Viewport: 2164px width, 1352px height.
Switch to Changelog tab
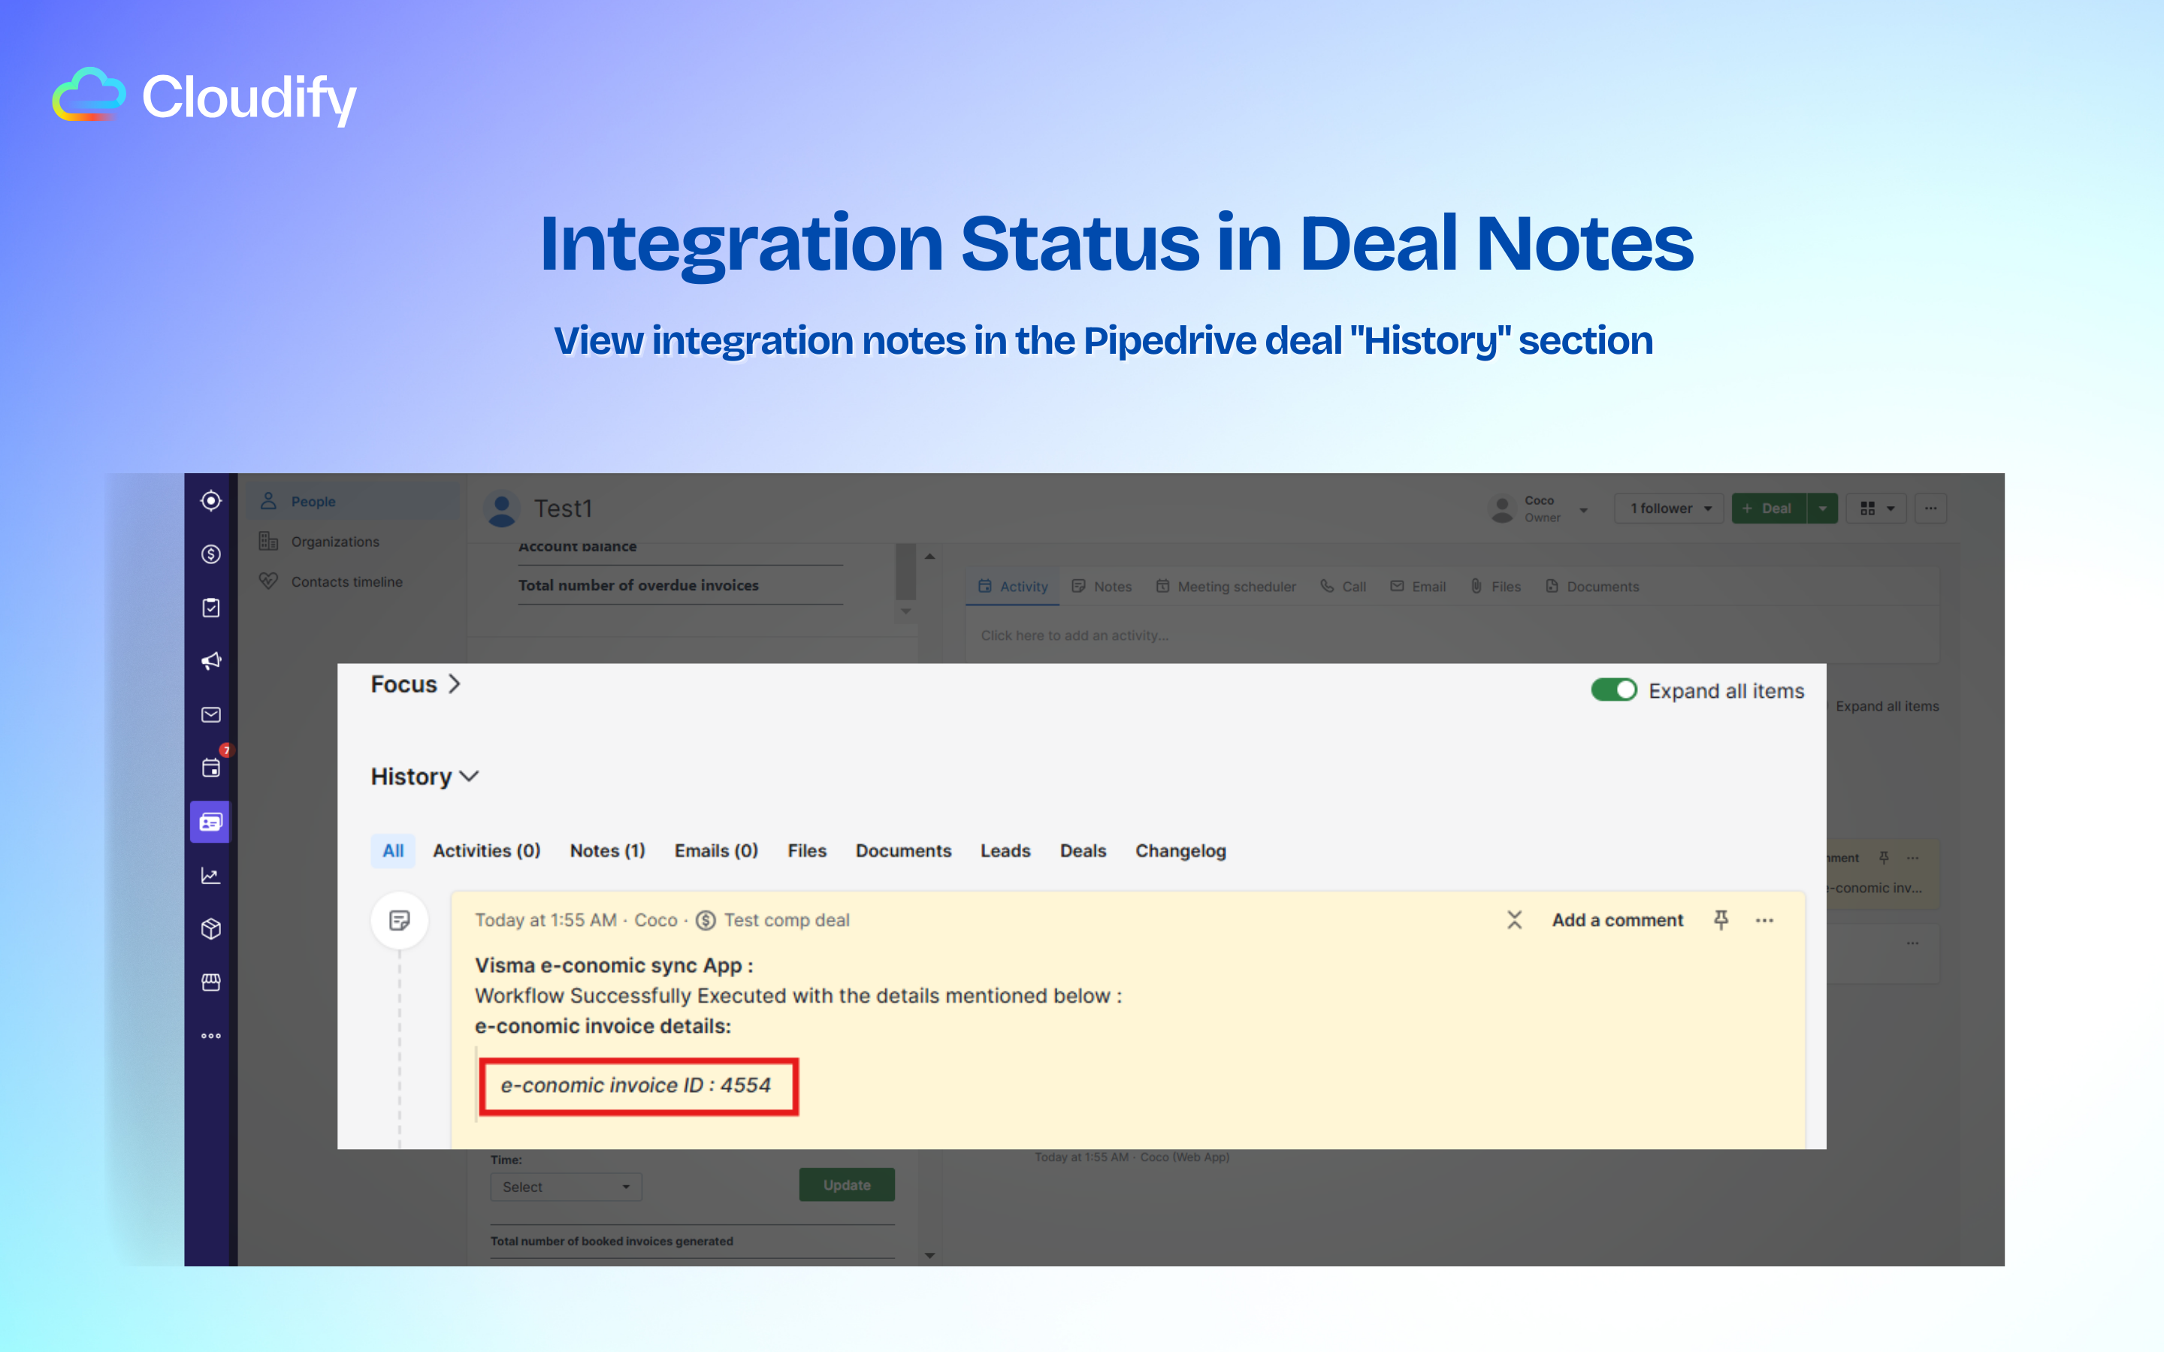coord(1180,850)
